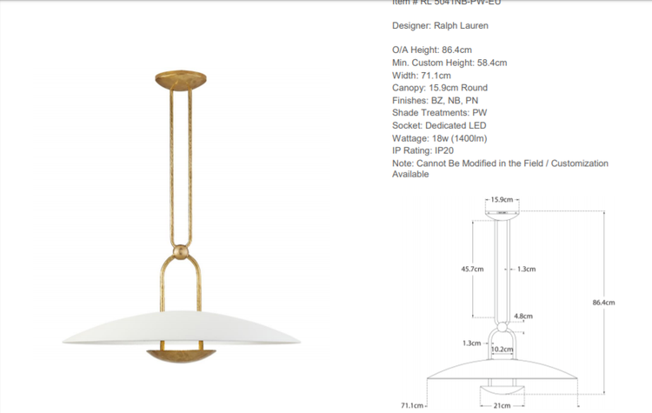
Task: Click the IP Rating: IP20 text
Action: (x=423, y=150)
